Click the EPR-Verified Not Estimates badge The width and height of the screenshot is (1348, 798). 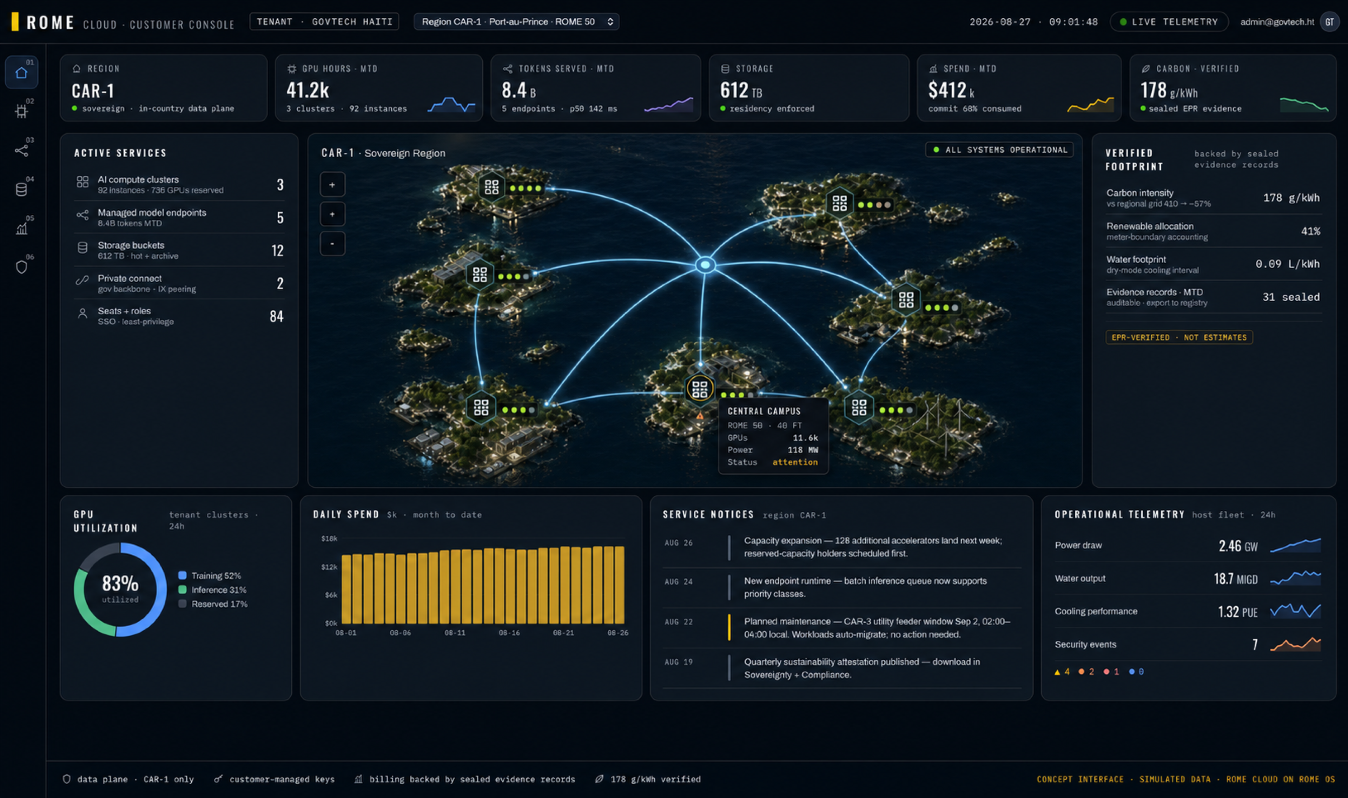click(x=1179, y=337)
